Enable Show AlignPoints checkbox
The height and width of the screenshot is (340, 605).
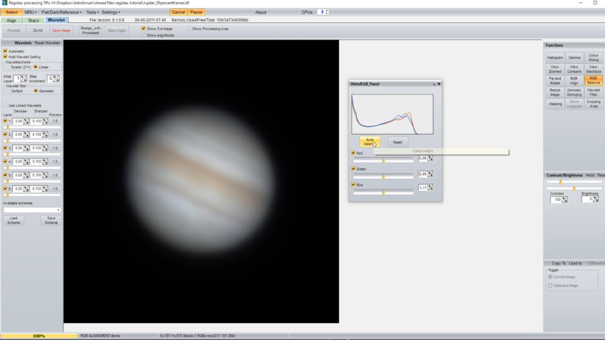pyautogui.click(x=144, y=35)
